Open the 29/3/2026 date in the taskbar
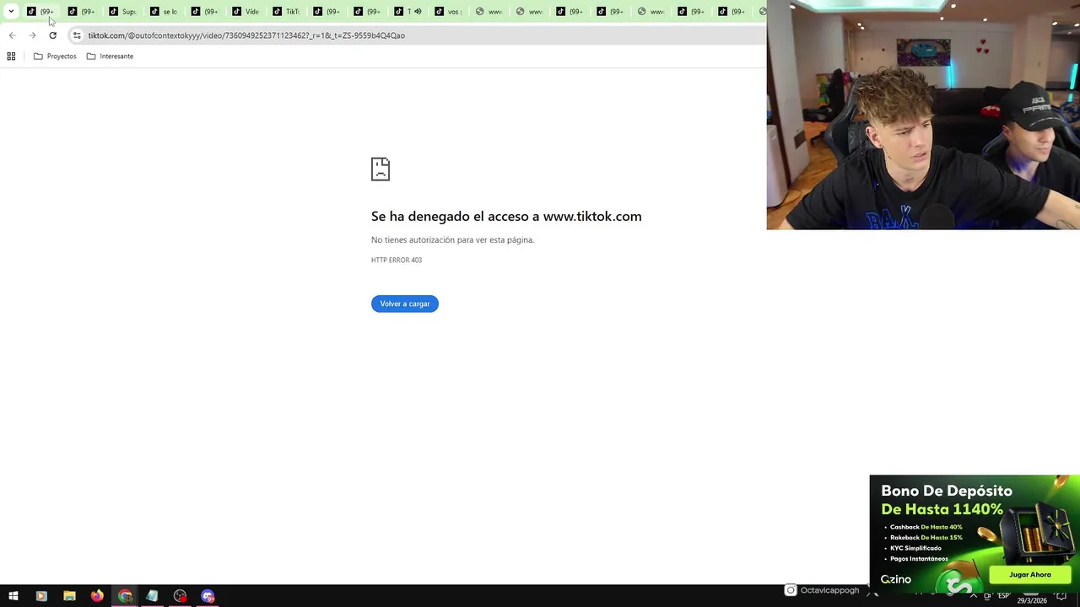This screenshot has width=1080, height=607. [x=1032, y=600]
